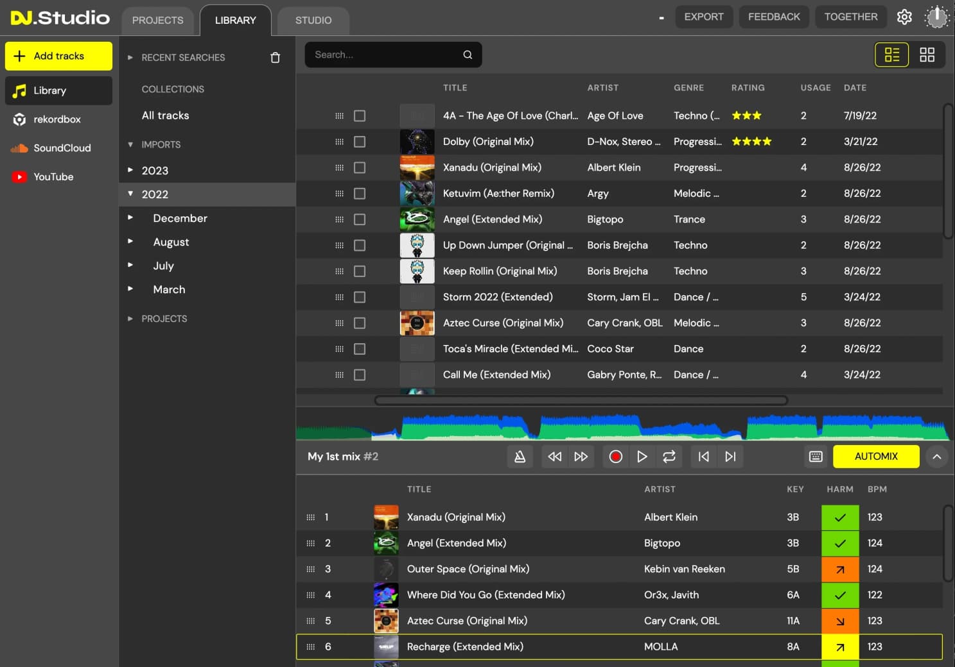Select the Library tab

pos(235,21)
